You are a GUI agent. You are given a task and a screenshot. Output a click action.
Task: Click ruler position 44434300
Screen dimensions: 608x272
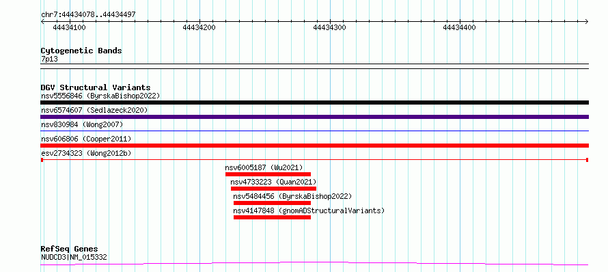[329, 27]
